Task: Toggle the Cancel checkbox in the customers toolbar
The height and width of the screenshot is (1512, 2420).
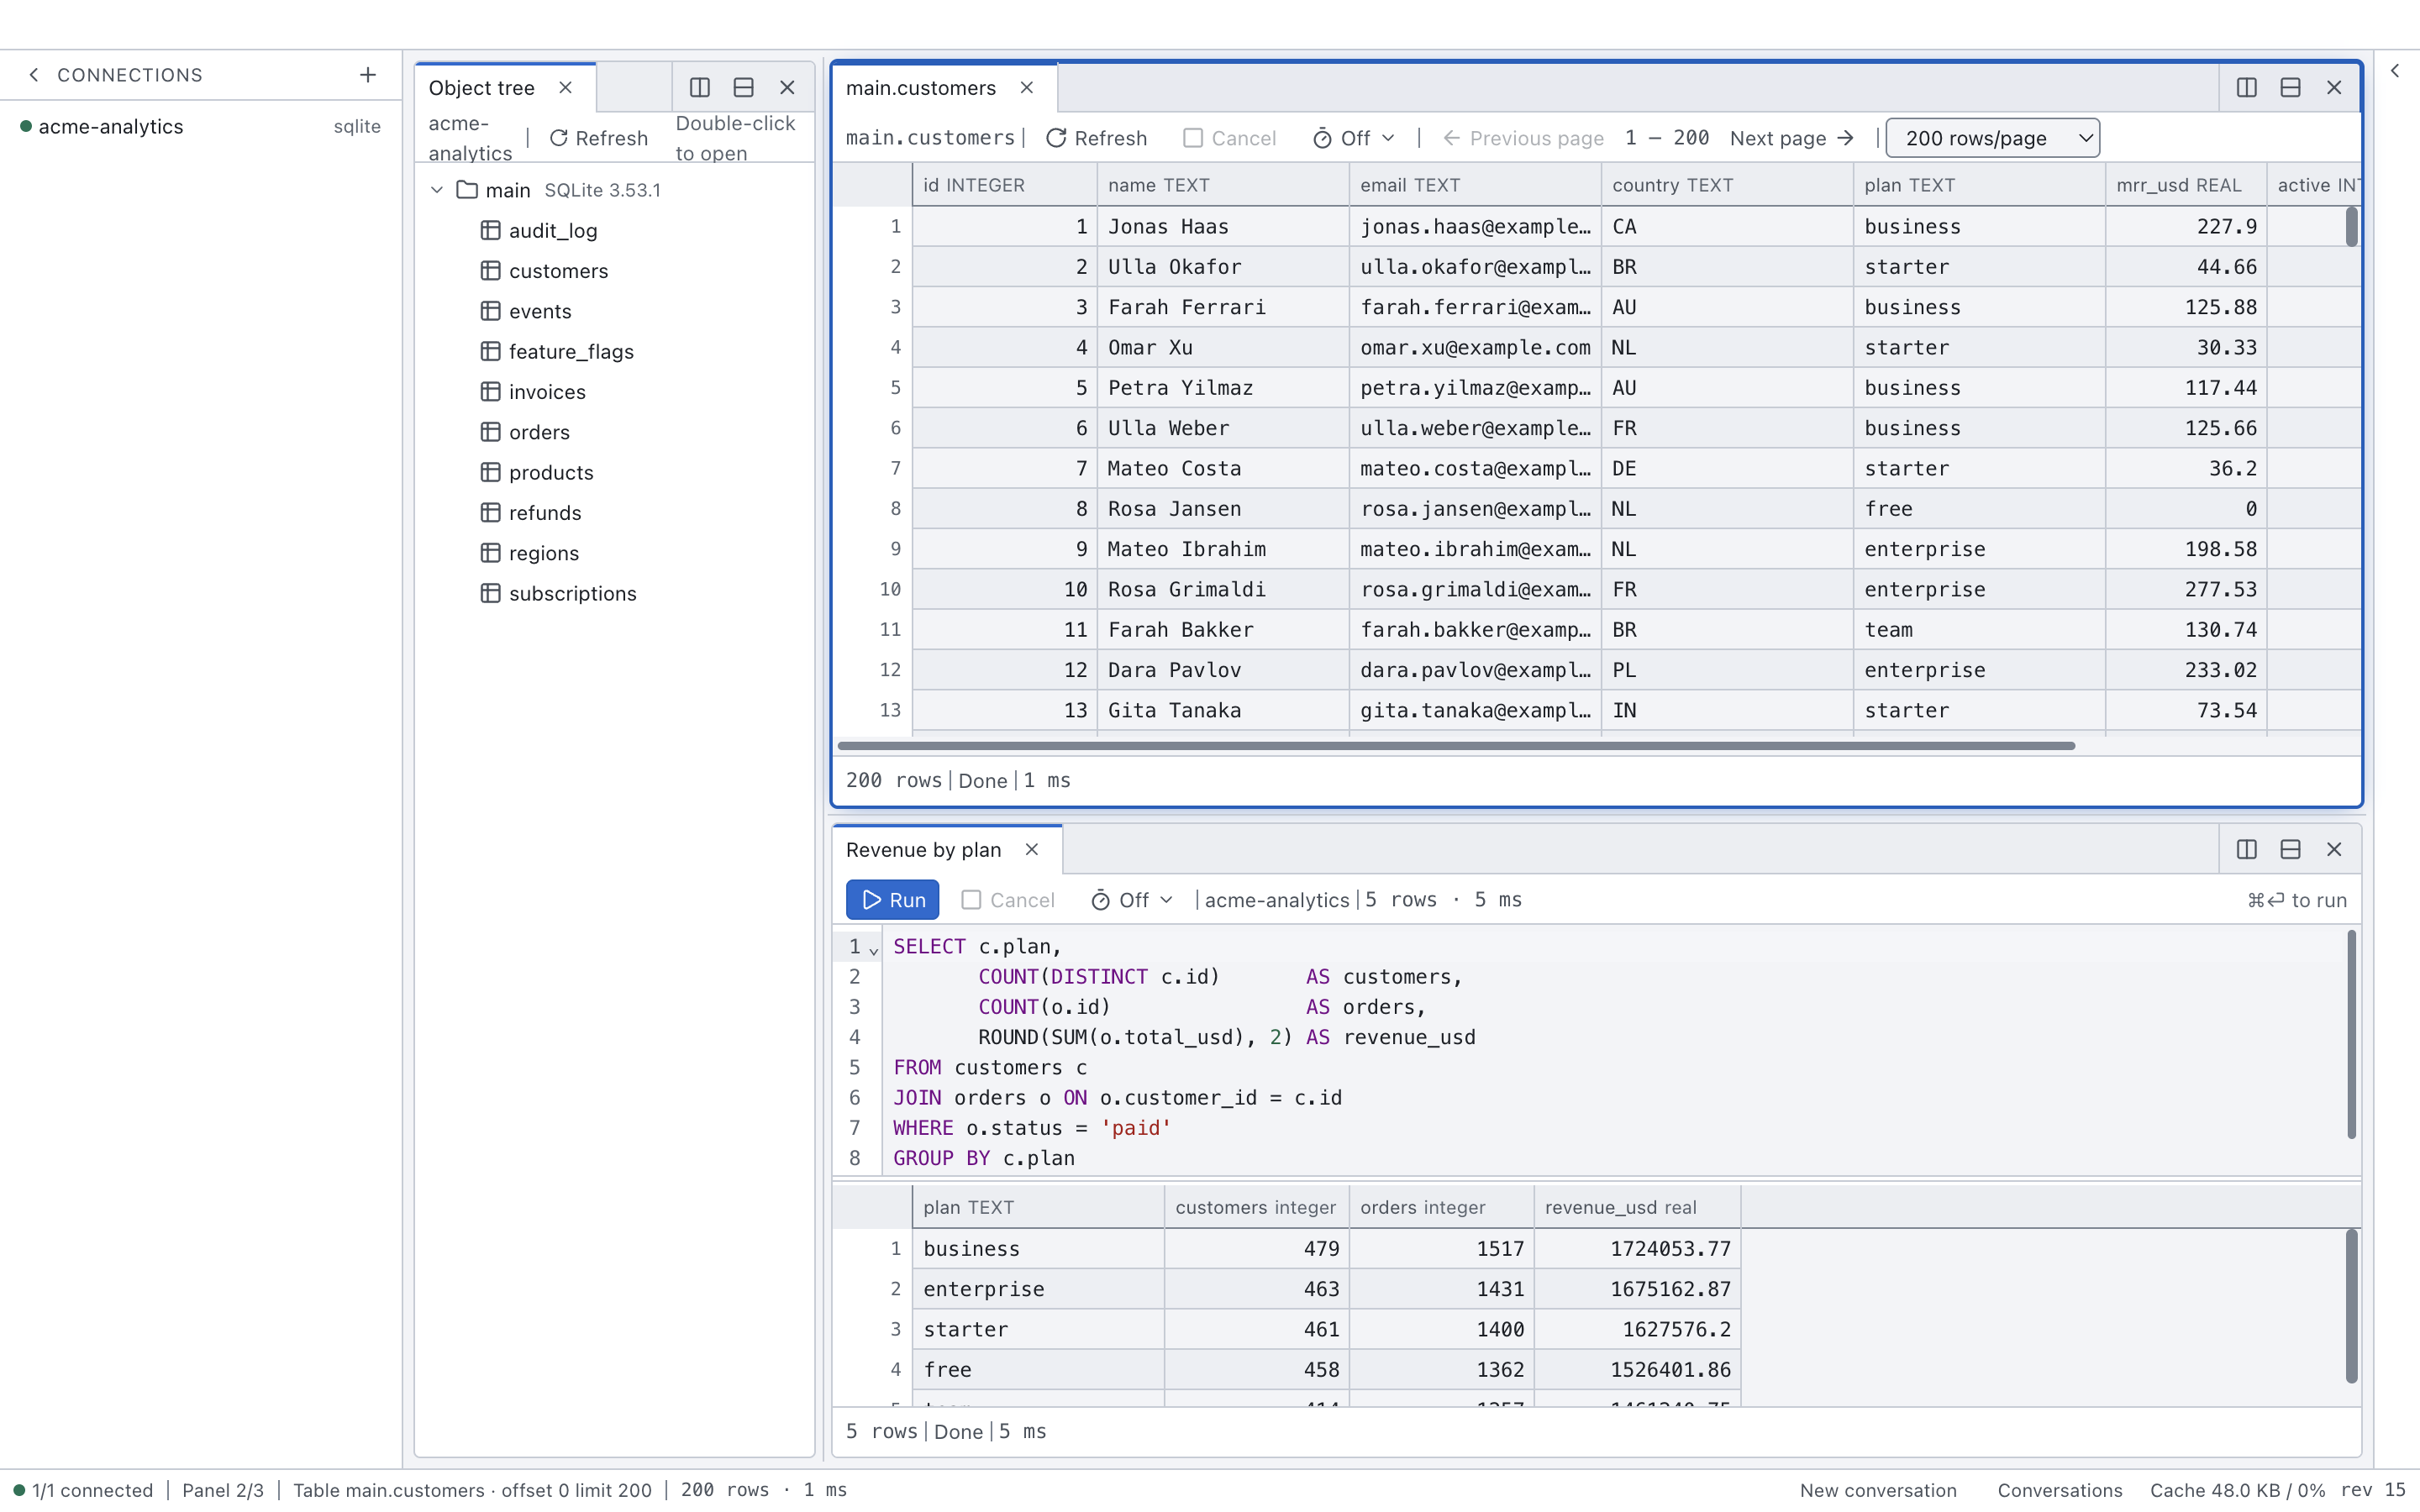Action: 1193,138
